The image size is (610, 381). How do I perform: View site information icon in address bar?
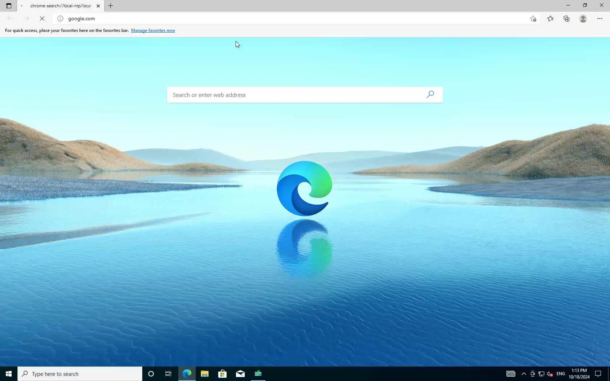[60, 19]
